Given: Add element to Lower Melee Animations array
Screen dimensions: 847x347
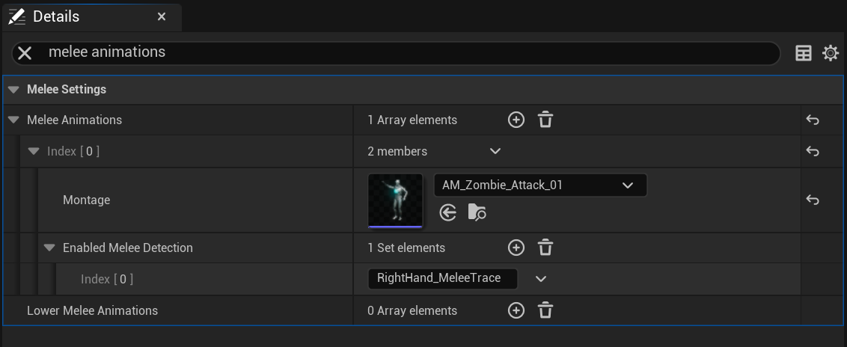Looking at the screenshot, I should click(x=516, y=310).
